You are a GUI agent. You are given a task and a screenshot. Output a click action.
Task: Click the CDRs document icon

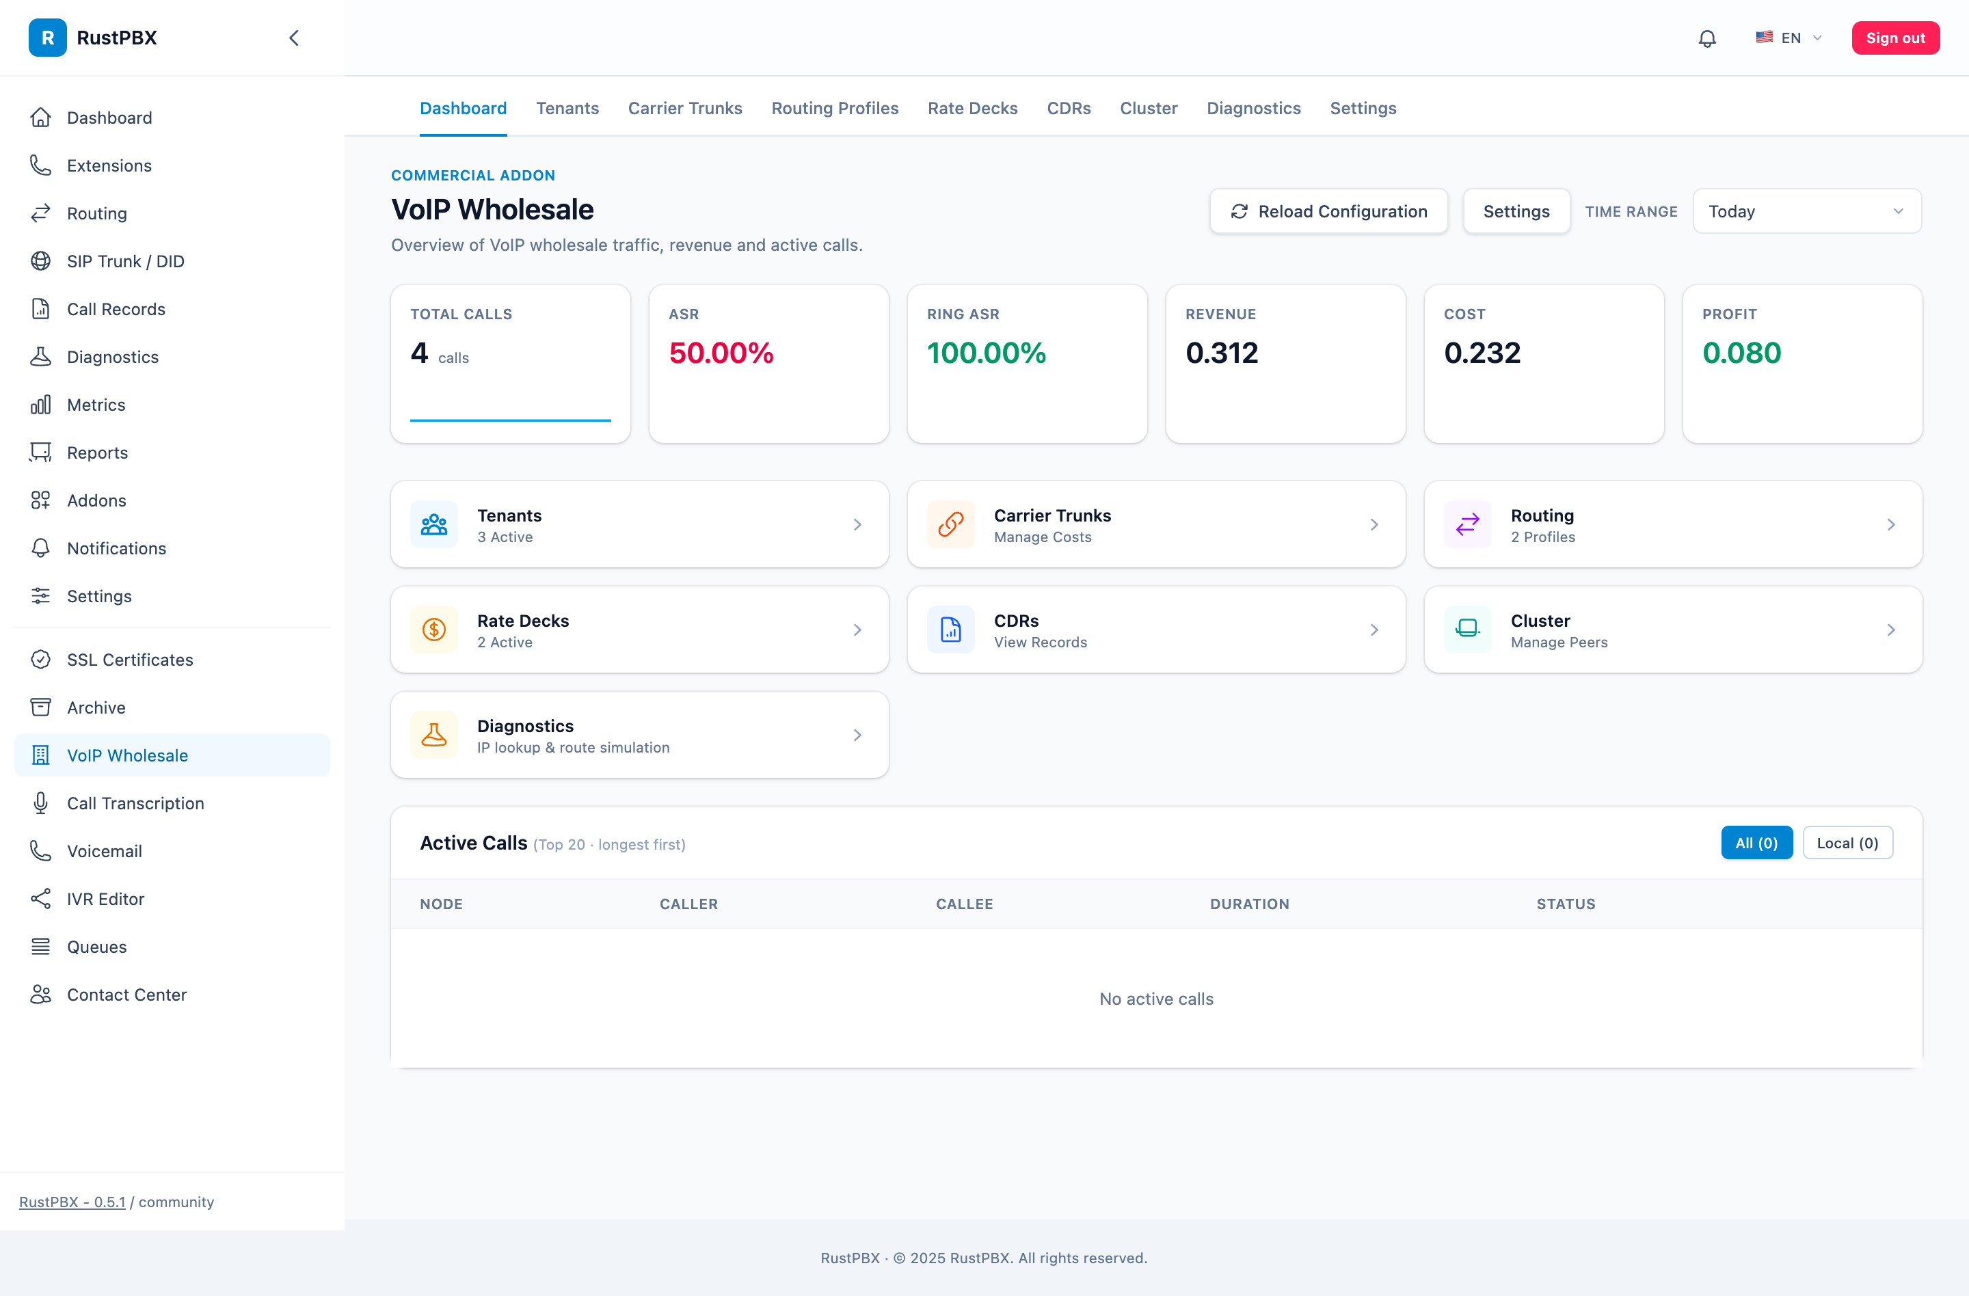coord(950,630)
